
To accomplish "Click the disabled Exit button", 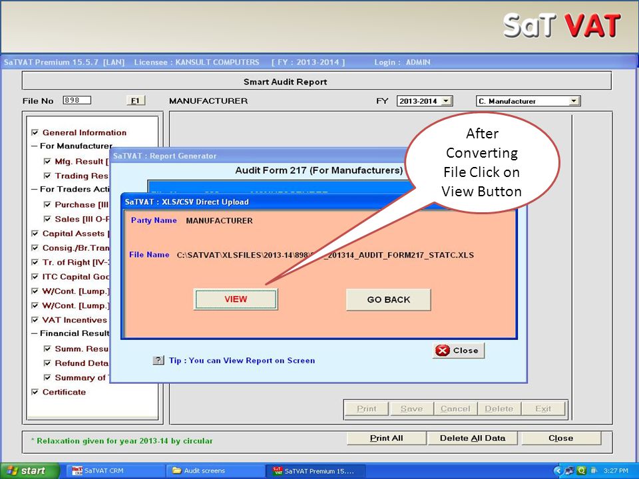I will 543,408.
